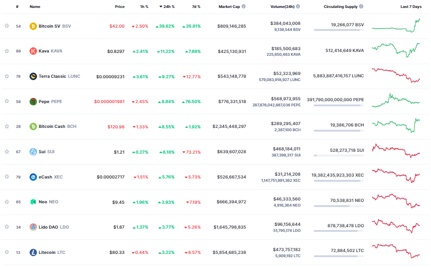Show the Market Cap info tooltip icon

click(244, 7)
